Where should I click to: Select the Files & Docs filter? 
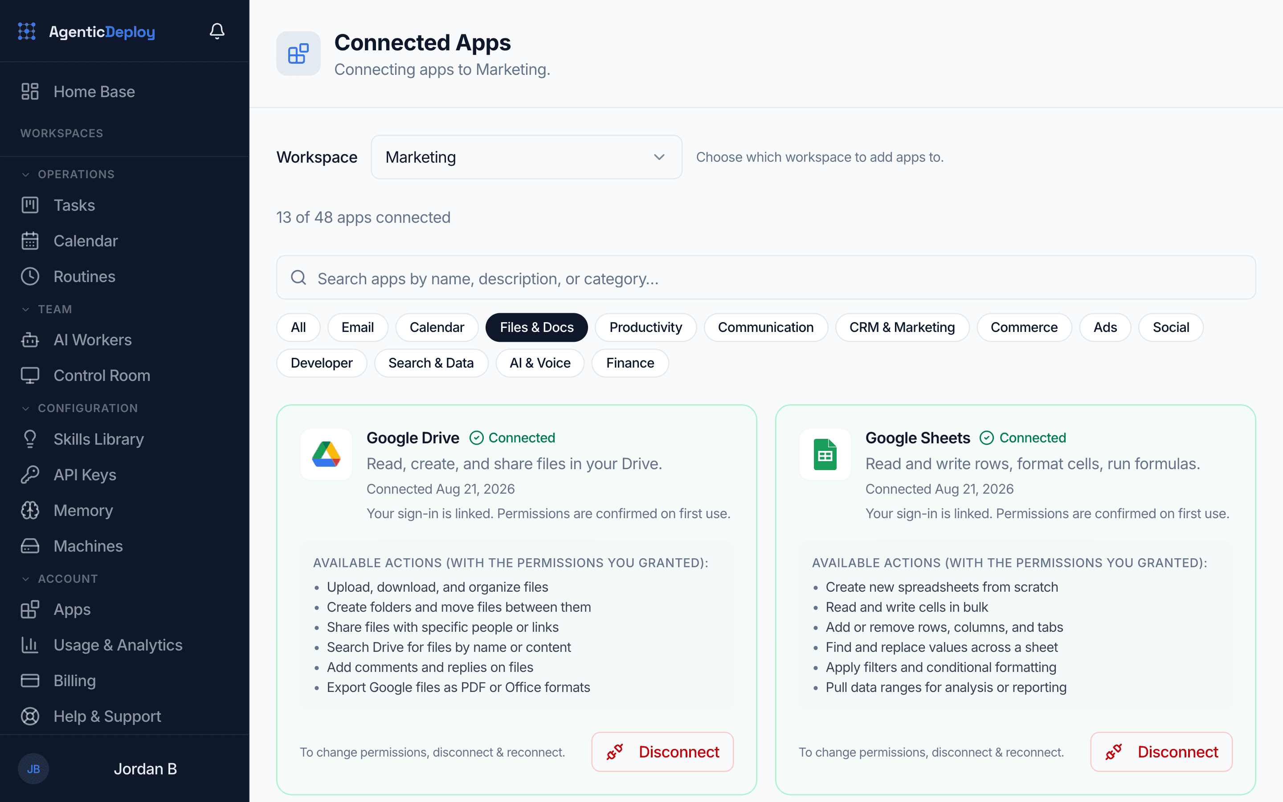point(536,327)
